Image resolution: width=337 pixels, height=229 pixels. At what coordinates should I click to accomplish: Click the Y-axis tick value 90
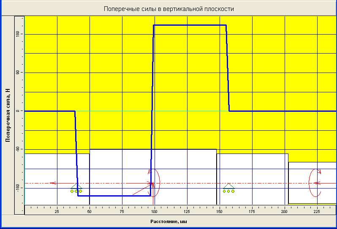(x=18, y=73)
